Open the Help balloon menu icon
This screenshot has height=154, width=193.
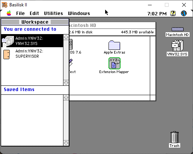click(x=173, y=13)
